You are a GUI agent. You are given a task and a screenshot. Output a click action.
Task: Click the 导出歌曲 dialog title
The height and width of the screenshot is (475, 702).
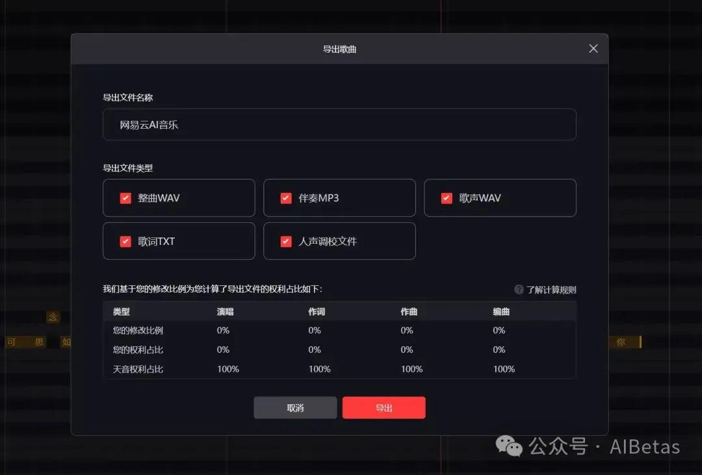pyautogui.click(x=339, y=49)
